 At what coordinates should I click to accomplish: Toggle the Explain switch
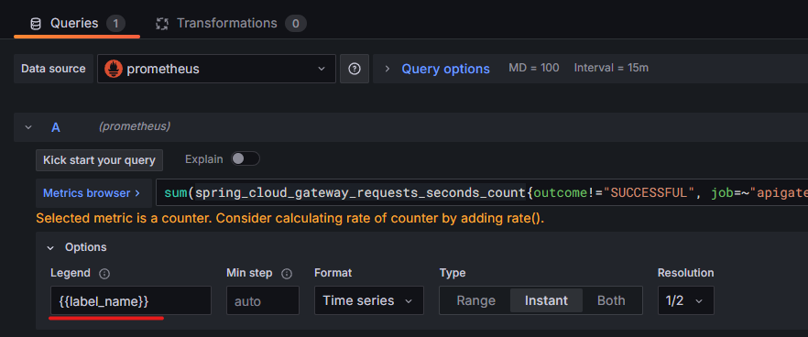tap(246, 158)
